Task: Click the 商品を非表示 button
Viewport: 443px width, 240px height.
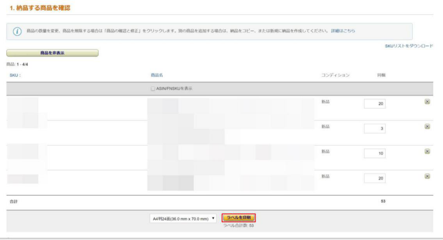Action: pos(52,53)
